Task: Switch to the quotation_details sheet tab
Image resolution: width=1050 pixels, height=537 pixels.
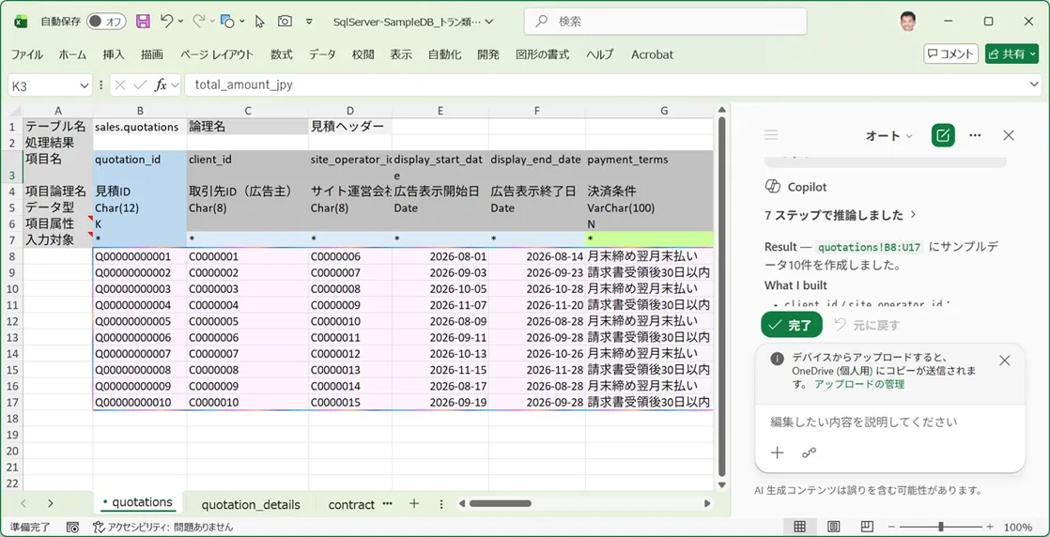Action: click(251, 504)
